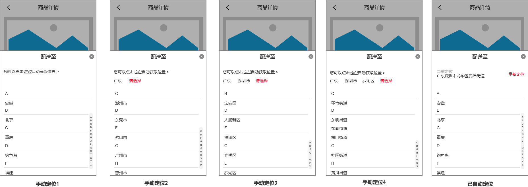528x187 pixels.
Task: Close the 配送至 panel in 手动定位2 screen
Action: point(202,56)
